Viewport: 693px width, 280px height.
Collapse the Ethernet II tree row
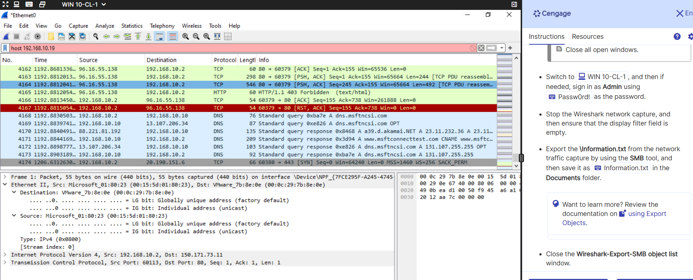point(5,184)
